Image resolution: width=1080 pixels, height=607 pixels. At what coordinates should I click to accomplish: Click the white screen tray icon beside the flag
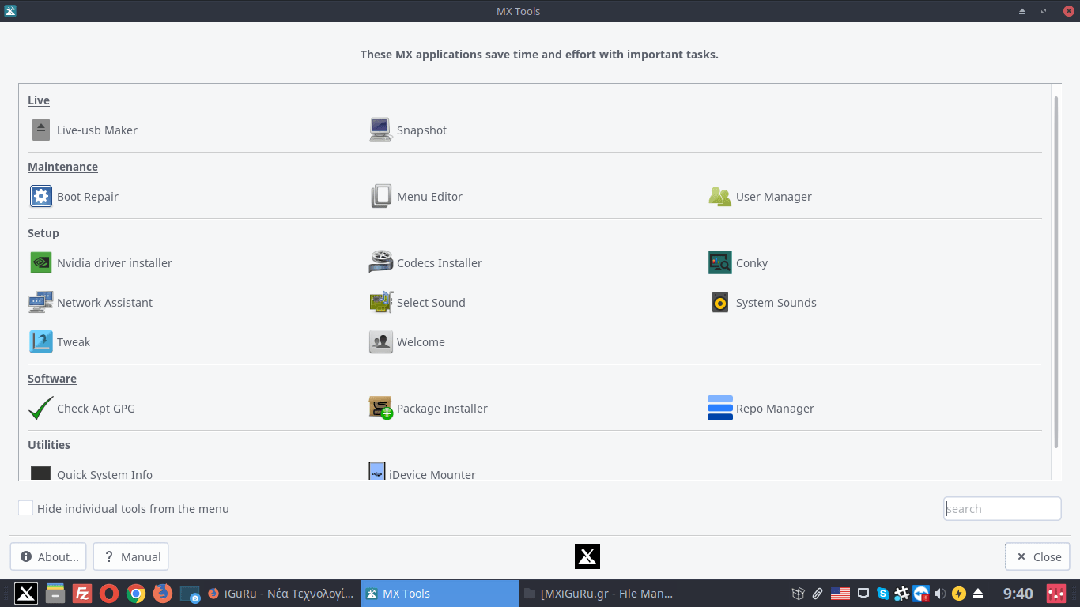pos(863,594)
